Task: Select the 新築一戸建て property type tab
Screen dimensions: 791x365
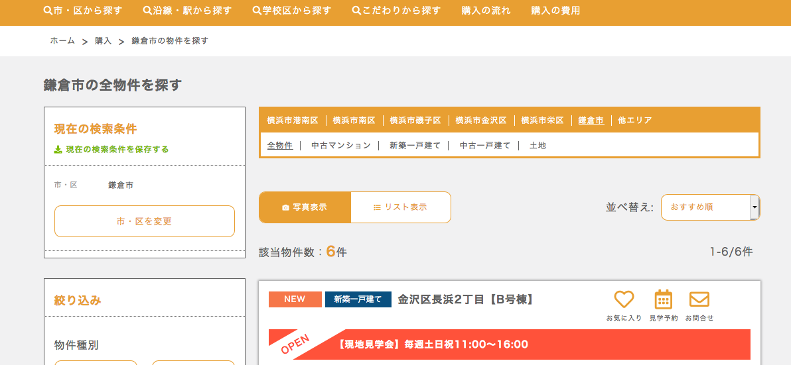Action: (415, 146)
